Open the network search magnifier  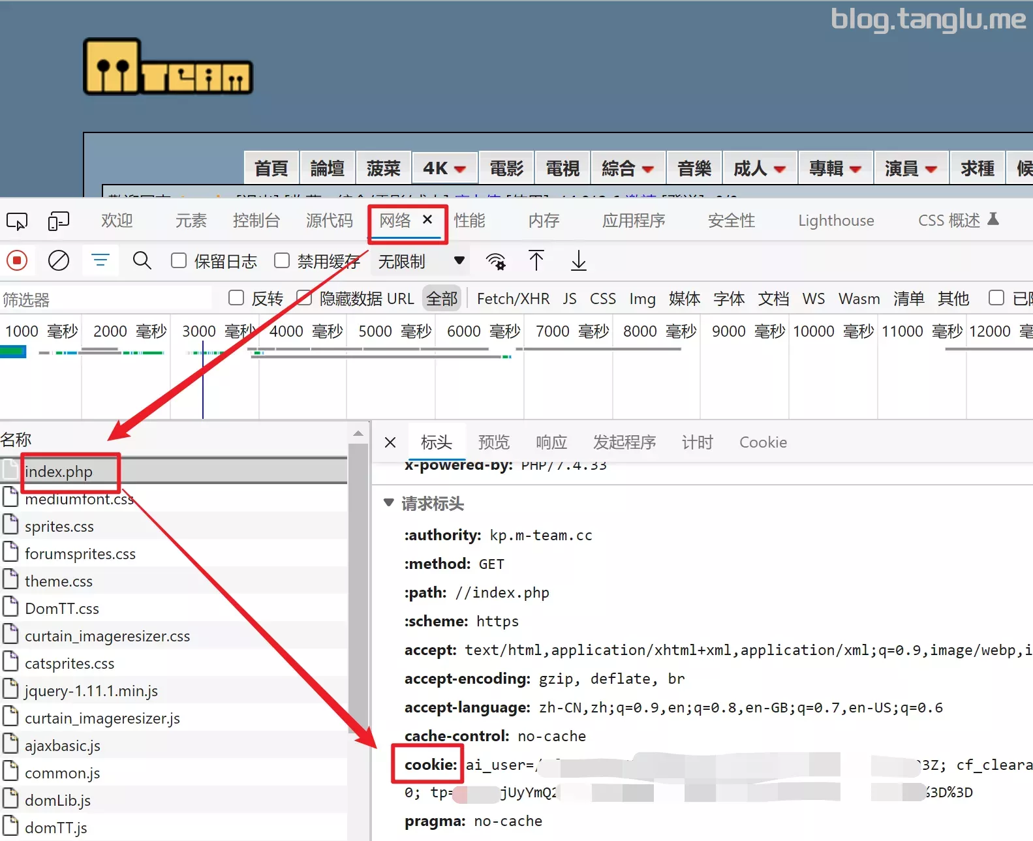tap(142, 261)
